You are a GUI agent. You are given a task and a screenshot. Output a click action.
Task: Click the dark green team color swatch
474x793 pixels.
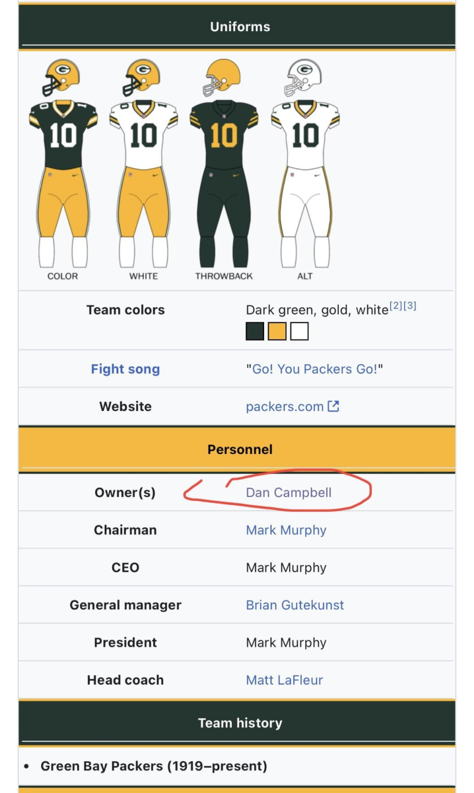(x=255, y=331)
